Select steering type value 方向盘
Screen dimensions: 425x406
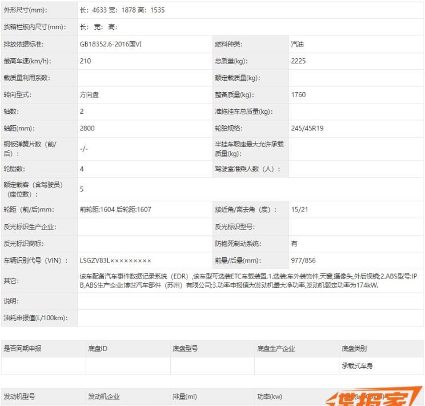89,95
